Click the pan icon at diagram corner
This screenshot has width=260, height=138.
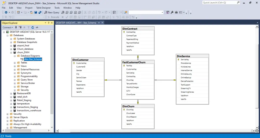click(x=257, y=131)
